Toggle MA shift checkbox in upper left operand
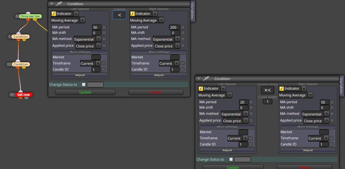 104,33
